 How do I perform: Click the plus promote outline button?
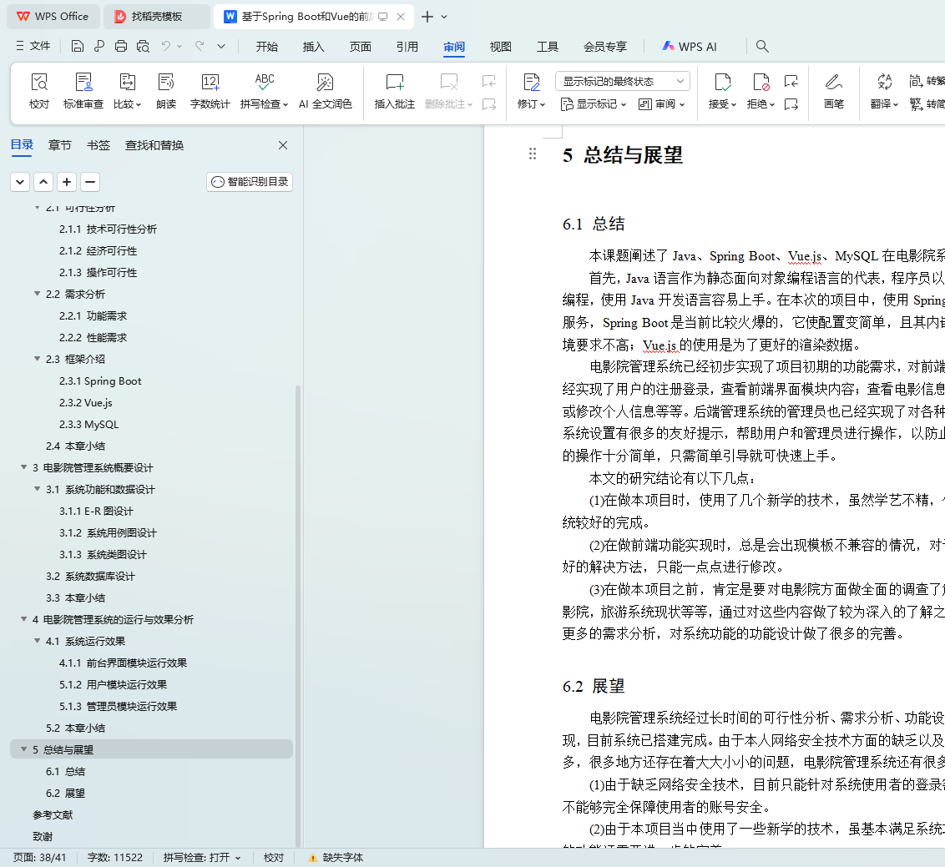[x=67, y=182]
